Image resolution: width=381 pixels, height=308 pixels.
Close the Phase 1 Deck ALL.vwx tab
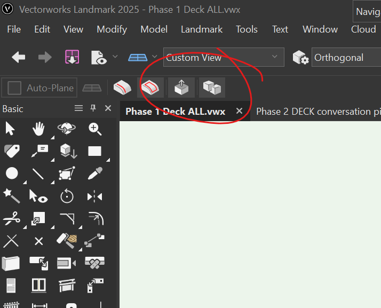(239, 111)
